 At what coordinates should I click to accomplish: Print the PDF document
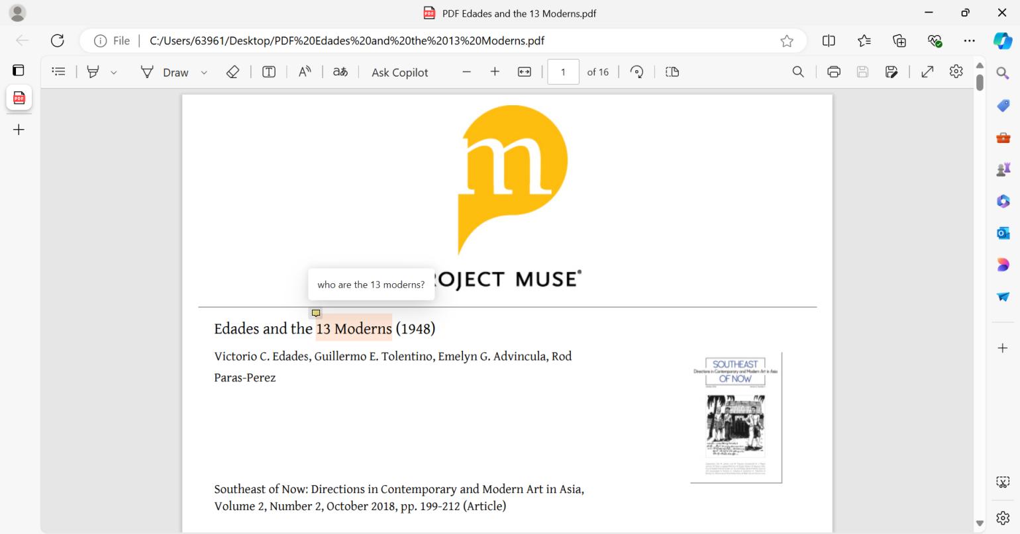[834, 72]
